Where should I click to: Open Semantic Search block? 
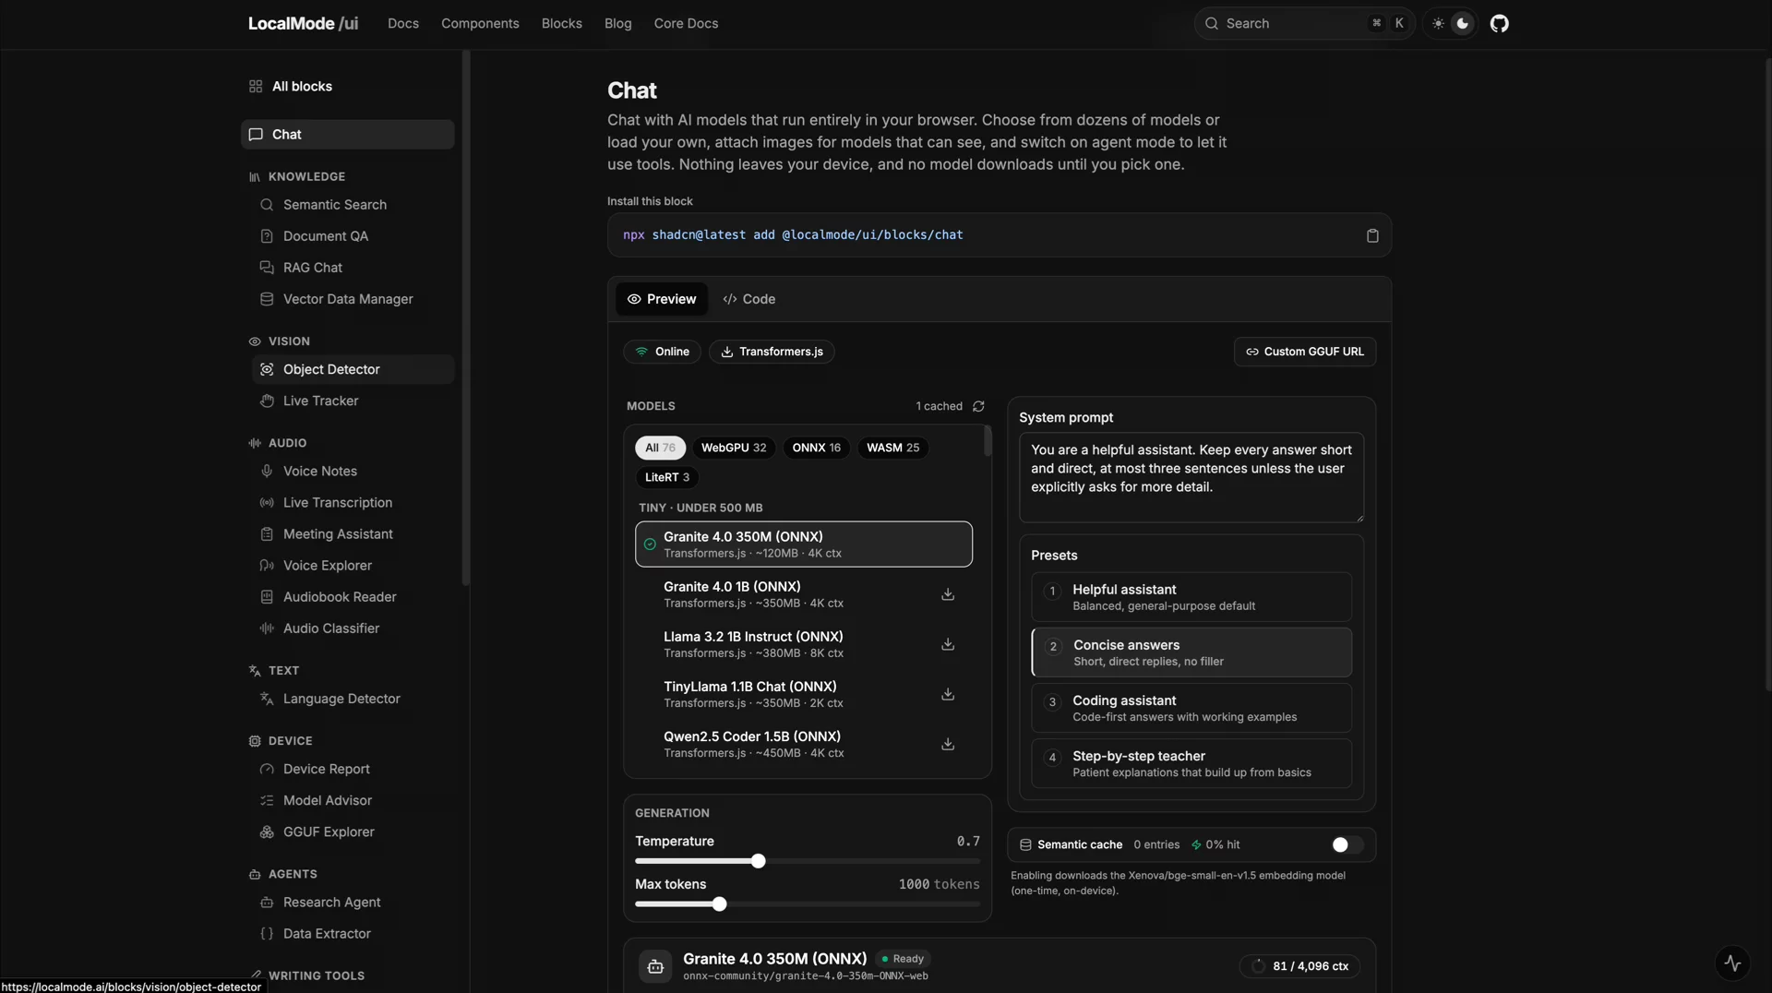click(x=353, y=205)
